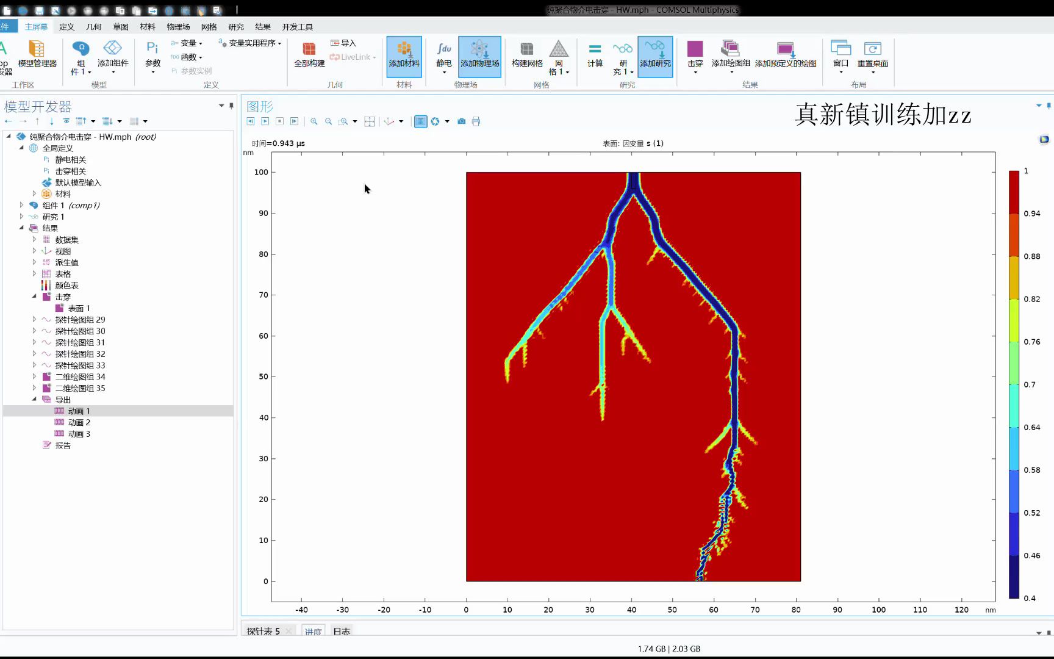Click the back arrow in Model Builder toolbar
The width and height of the screenshot is (1054, 659).
tap(9, 121)
